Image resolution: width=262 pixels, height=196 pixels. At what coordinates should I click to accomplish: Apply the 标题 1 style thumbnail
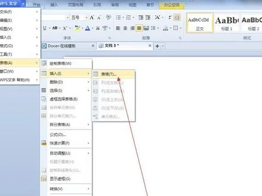pyautogui.click(x=227, y=23)
